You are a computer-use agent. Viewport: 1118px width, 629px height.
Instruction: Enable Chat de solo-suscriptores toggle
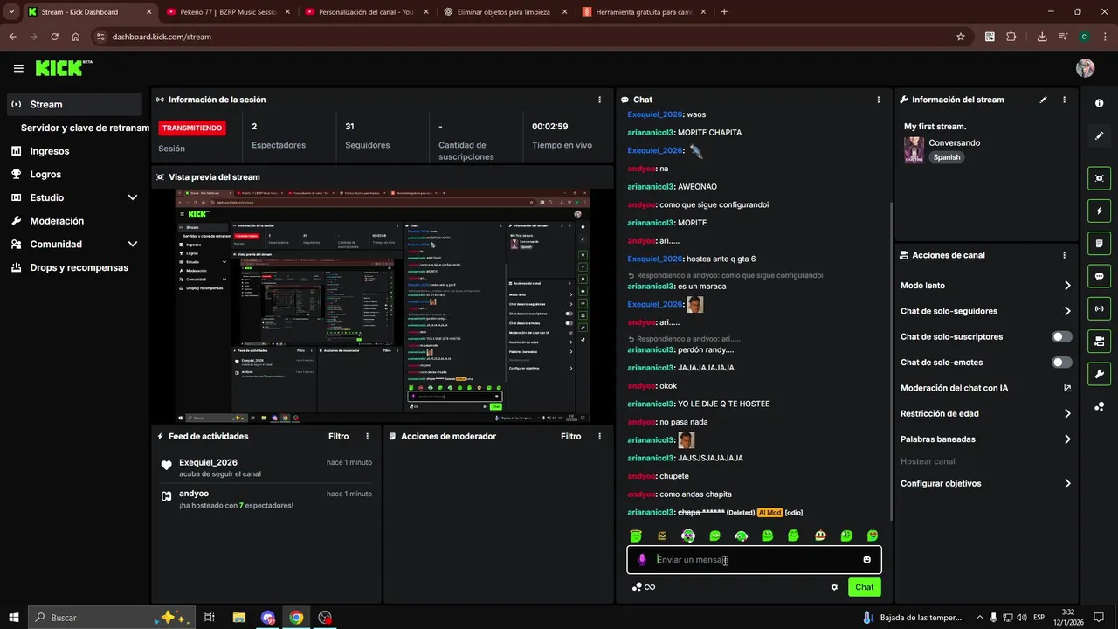pyautogui.click(x=1062, y=336)
